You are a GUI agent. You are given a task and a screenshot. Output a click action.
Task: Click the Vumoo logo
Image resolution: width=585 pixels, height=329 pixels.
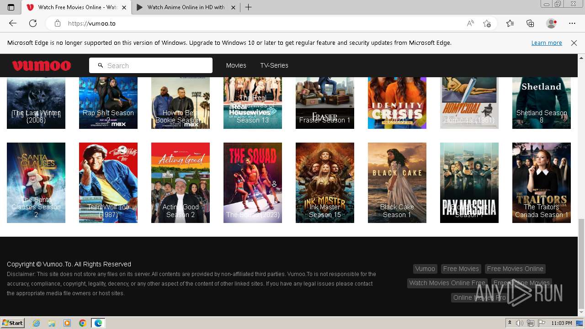coord(42,65)
